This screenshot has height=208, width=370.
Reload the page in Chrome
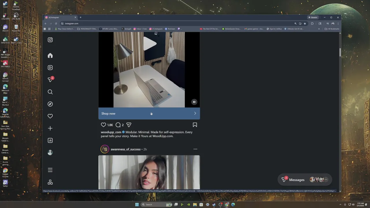pos(56,23)
